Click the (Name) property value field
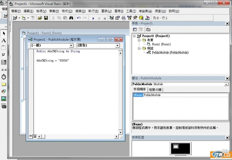The image size is (232, 160). (x=186, y=95)
